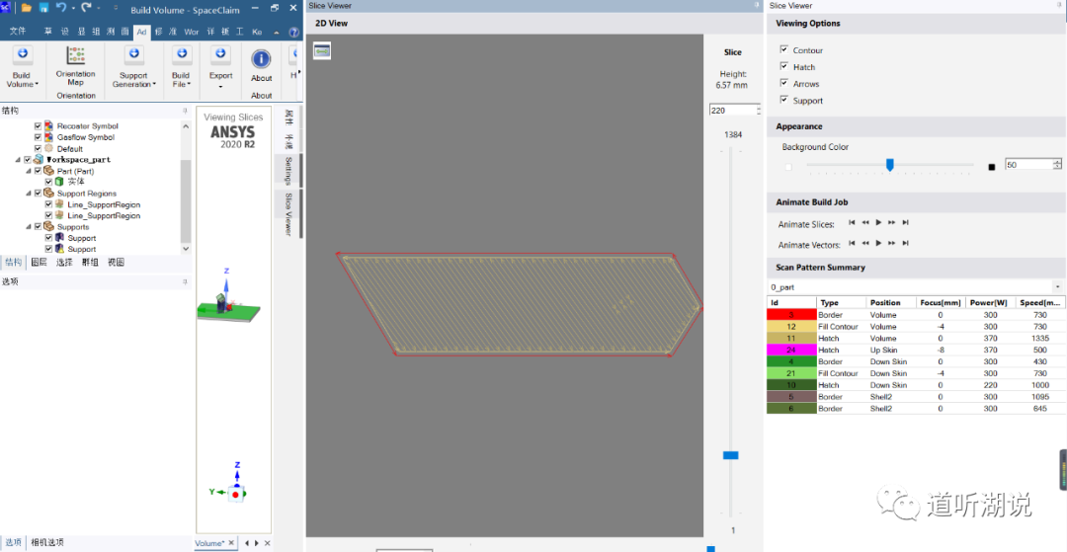This screenshot has width=1067, height=552.
Task: Uncheck the Contour viewing option
Action: click(783, 49)
